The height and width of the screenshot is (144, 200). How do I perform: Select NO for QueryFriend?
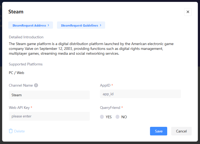[117, 117]
